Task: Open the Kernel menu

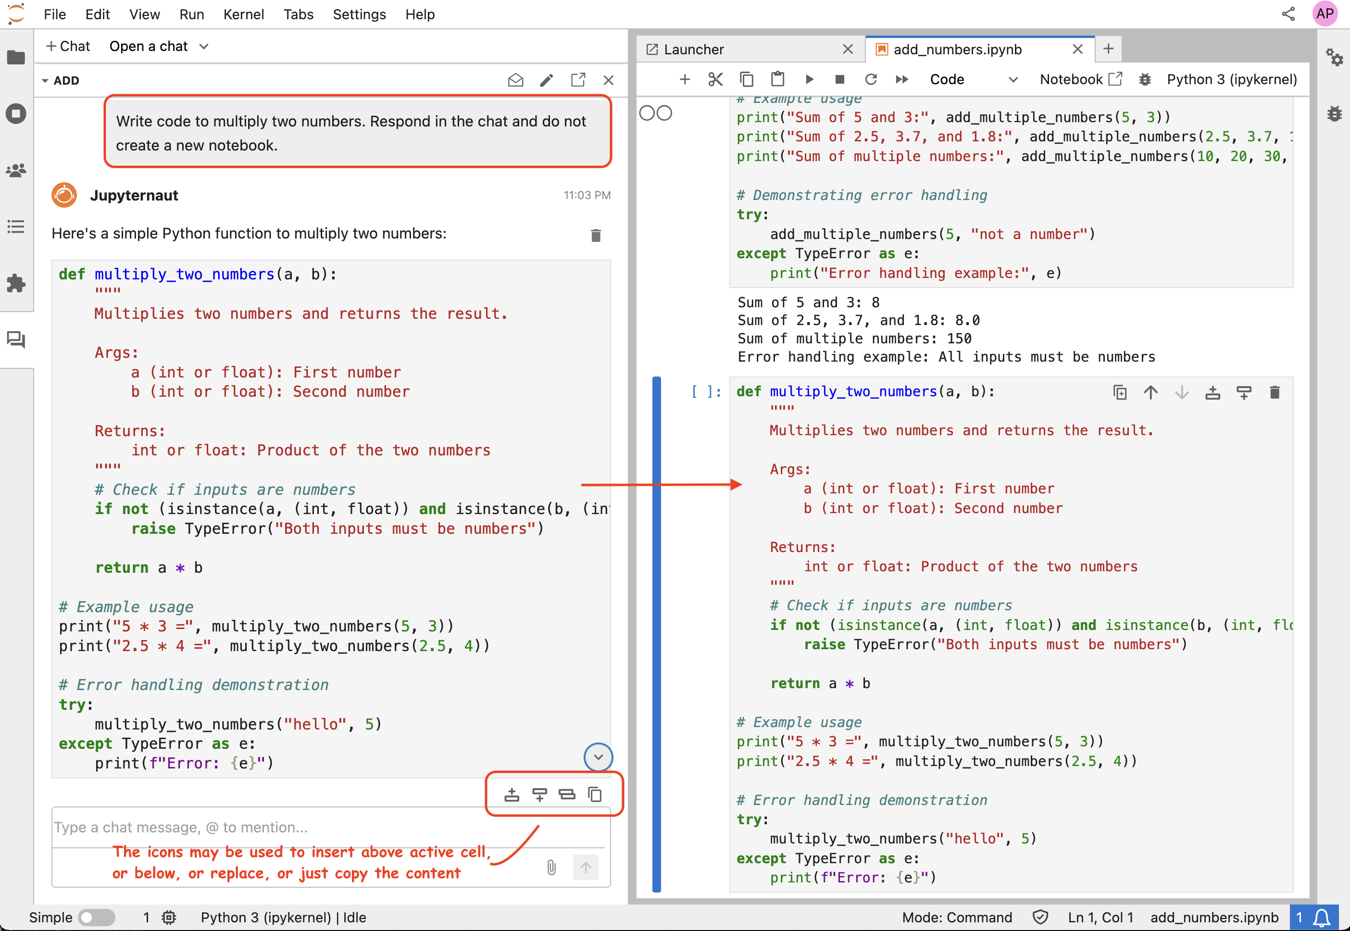Action: (x=244, y=14)
